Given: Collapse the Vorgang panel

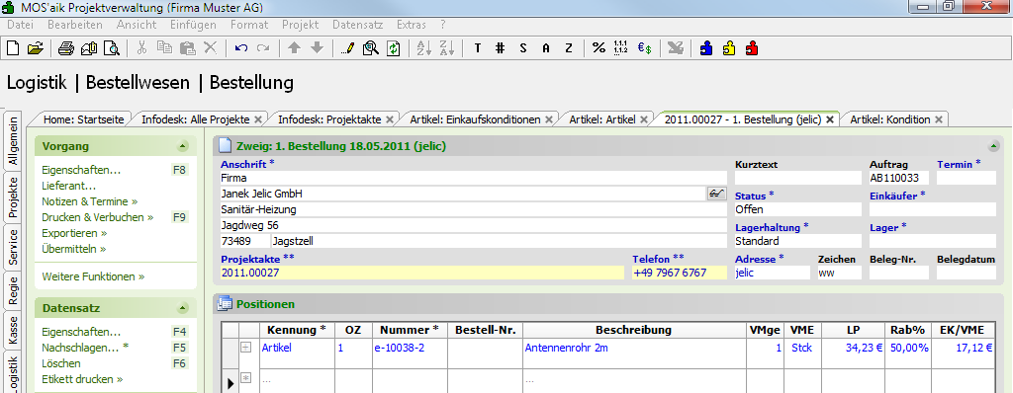Looking at the screenshot, I should pyautogui.click(x=182, y=146).
